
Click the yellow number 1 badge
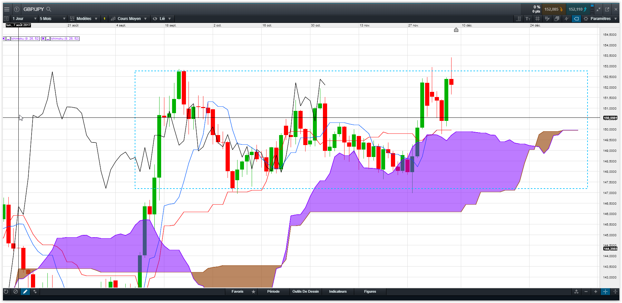[104, 19]
